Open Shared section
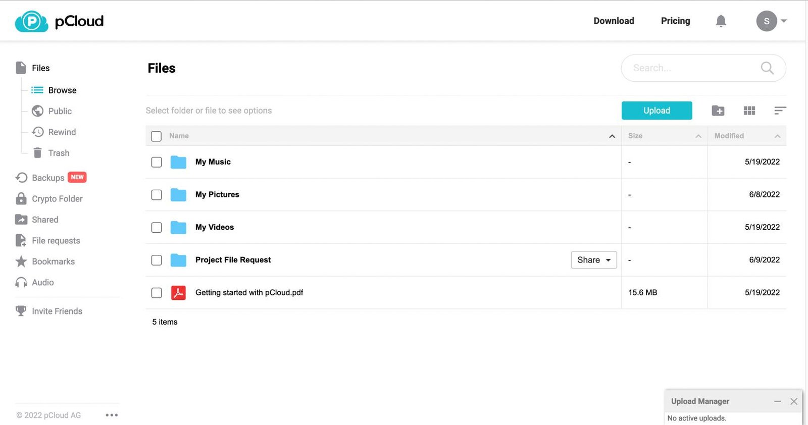 click(45, 220)
